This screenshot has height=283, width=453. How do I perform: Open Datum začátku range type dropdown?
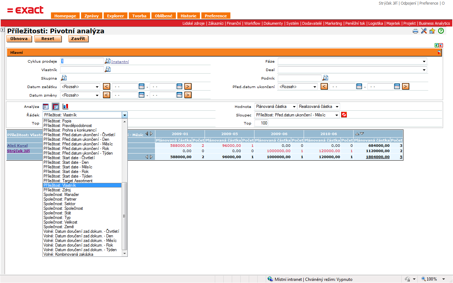pos(80,87)
